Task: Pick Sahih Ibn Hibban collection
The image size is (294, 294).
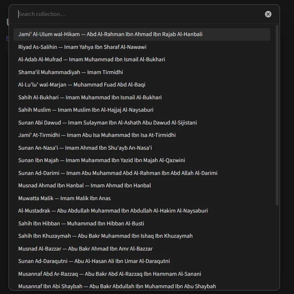Action: [142, 223]
